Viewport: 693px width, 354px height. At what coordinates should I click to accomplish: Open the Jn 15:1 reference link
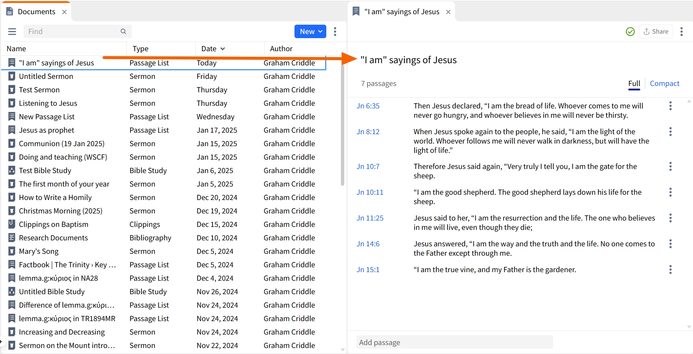tap(368, 270)
